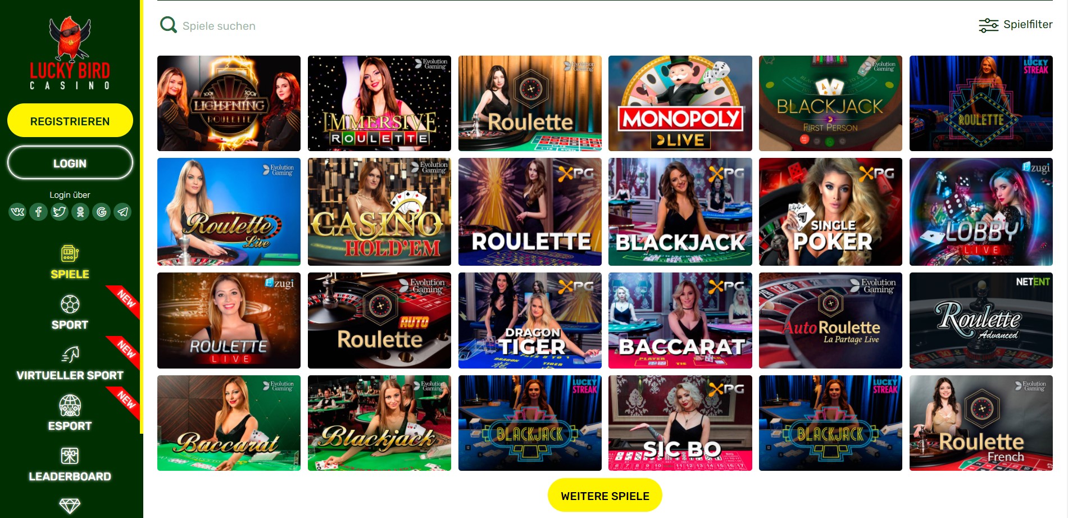Click the LOGIN button
The height and width of the screenshot is (518, 1068).
tap(70, 163)
